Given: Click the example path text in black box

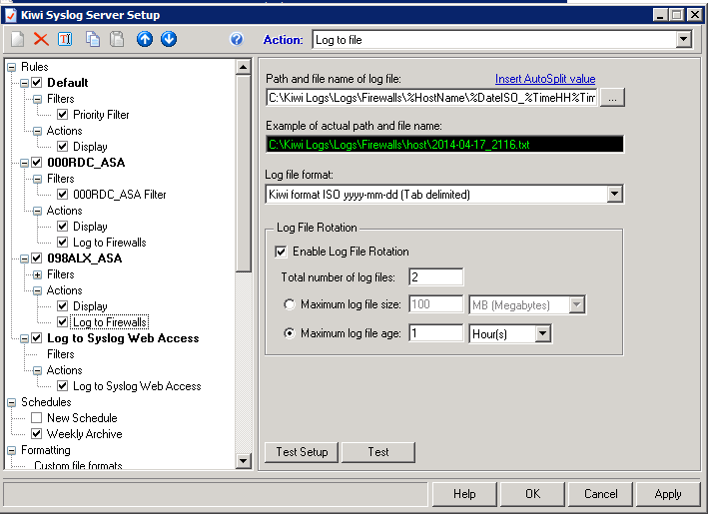Looking at the screenshot, I should (x=399, y=145).
